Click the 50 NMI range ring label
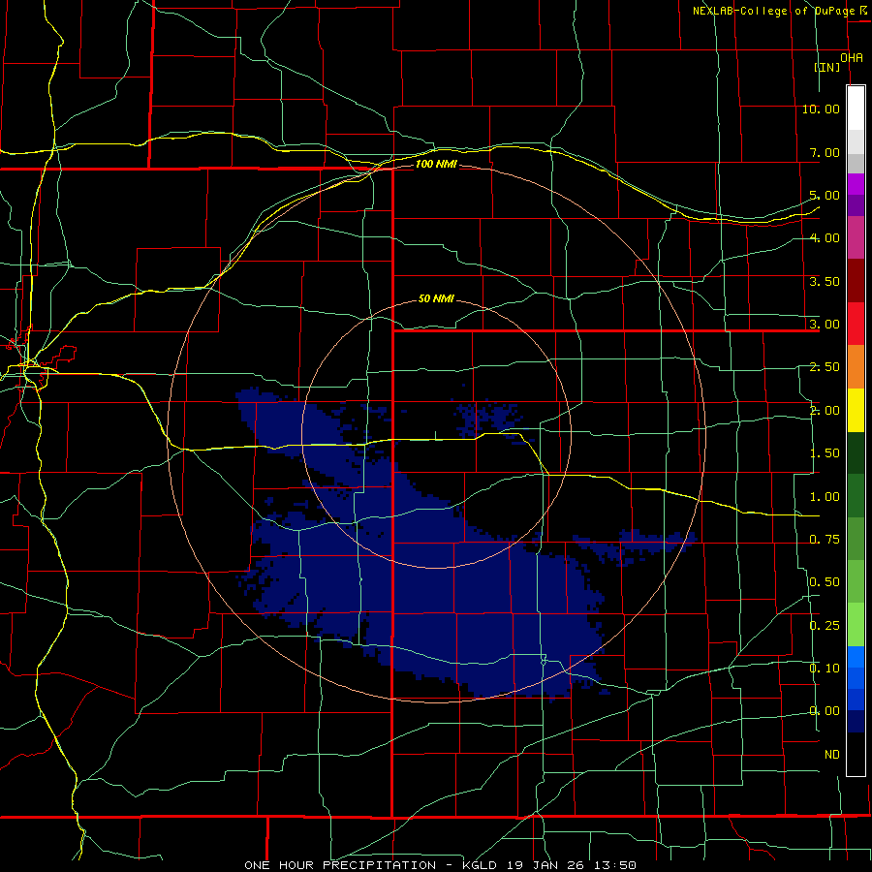 pyautogui.click(x=436, y=298)
